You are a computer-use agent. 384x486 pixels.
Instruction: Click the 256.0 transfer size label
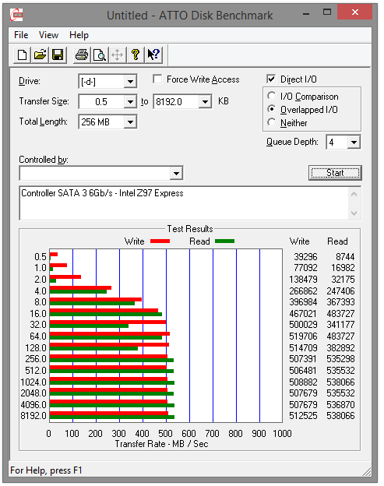tap(36, 358)
